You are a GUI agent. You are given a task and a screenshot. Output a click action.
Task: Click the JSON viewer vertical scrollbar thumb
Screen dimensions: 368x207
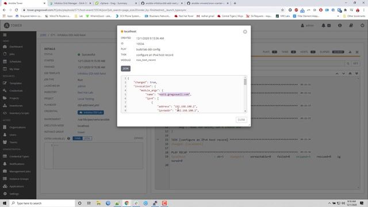[246, 82]
